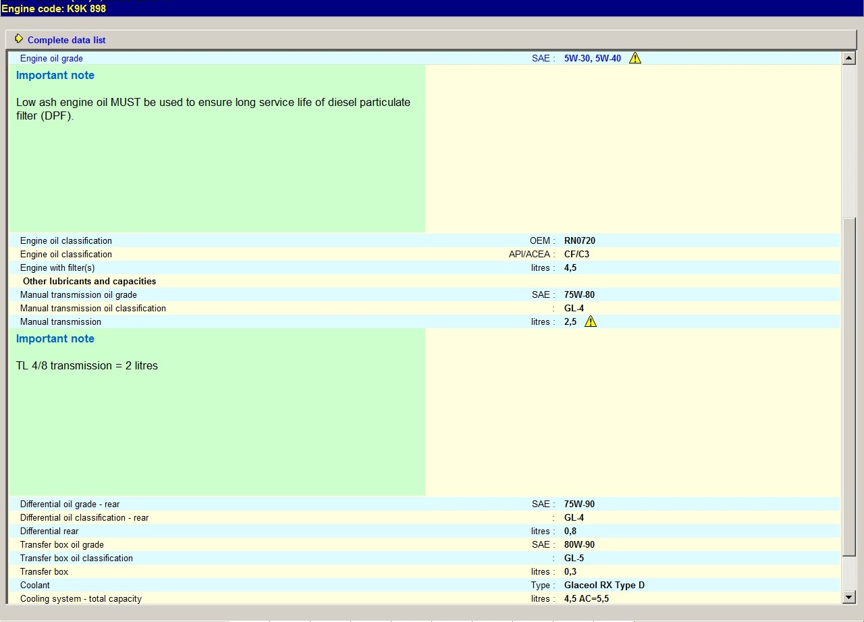Select the Differential oil grade - rear row
Screen dimensions: 864x622
pos(70,504)
